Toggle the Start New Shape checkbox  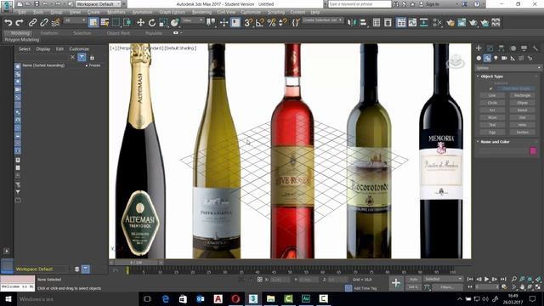coord(491,88)
